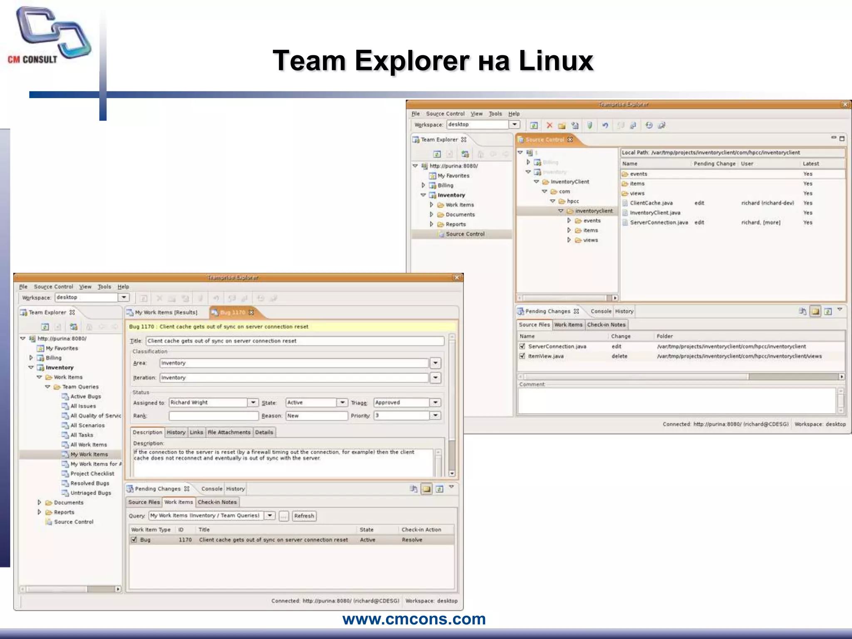The height and width of the screenshot is (639, 852).
Task: Expand the Billing node in the front window's Team Explorer
Action: tap(31, 358)
